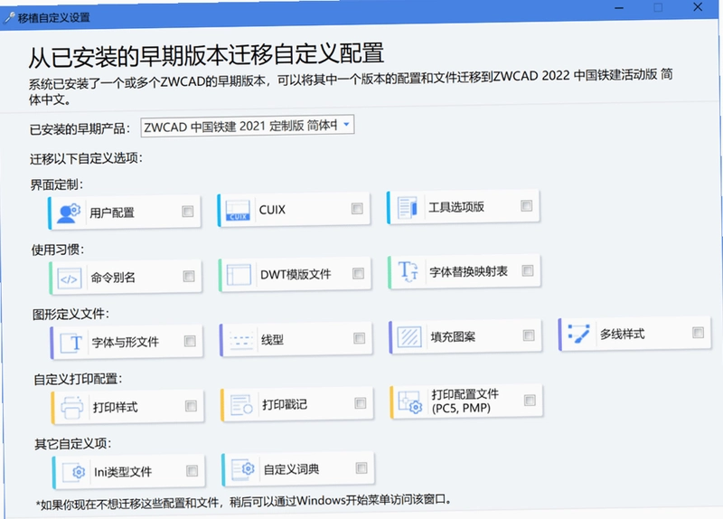
Task: Toggle the 线型 checkbox
Action: pyautogui.click(x=359, y=338)
